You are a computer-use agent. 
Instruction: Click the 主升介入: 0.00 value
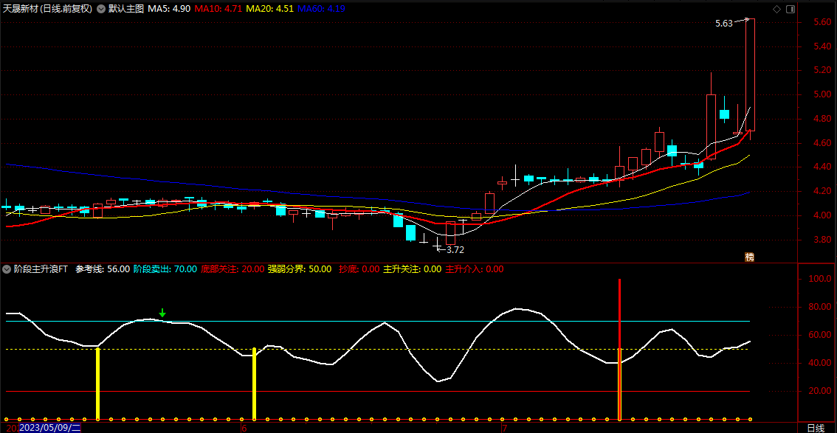(475, 269)
